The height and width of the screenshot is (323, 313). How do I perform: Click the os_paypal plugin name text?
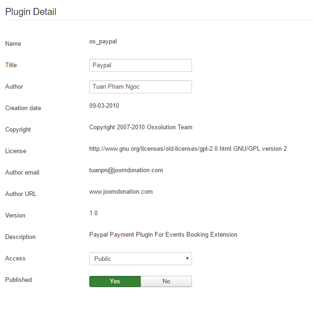pos(103,41)
